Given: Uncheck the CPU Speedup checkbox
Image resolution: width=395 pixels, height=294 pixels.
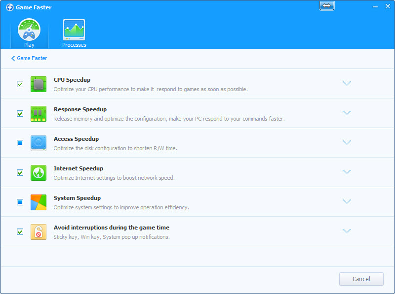Looking at the screenshot, I should 20,84.
